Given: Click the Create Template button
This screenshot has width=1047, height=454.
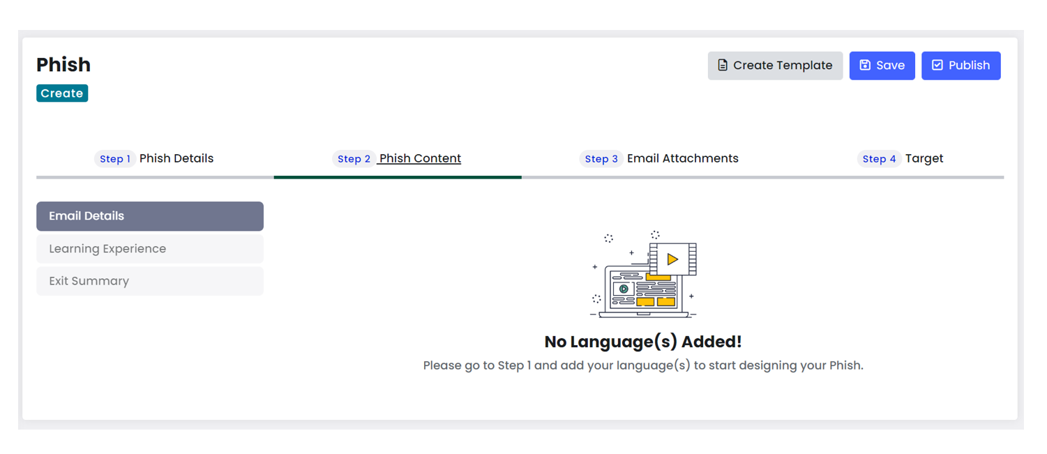Looking at the screenshot, I should [x=775, y=65].
